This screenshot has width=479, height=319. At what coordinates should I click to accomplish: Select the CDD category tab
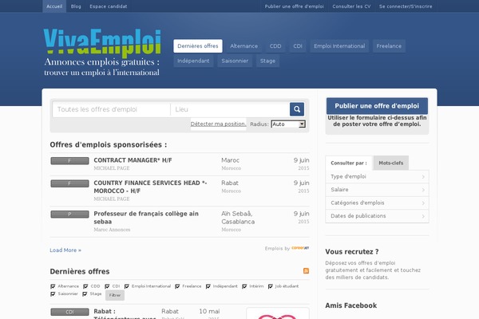pyautogui.click(x=275, y=45)
